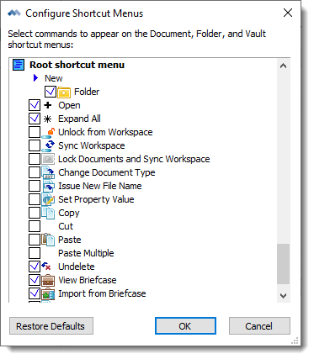Click the scrollbar down arrow
This screenshot has width=314, height=359.
[x=284, y=296]
